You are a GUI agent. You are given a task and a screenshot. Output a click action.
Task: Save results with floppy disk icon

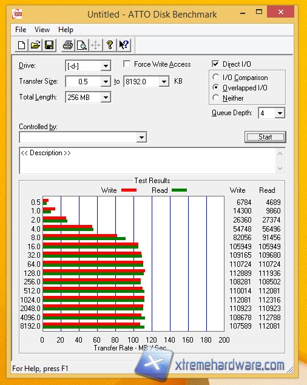click(49, 45)
